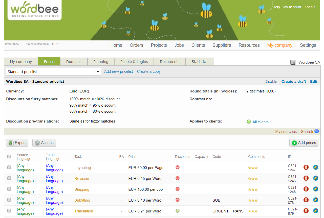This screenshot has height=218, width=324.
Task: Click the Create a draft link
Action: (293, 82)
